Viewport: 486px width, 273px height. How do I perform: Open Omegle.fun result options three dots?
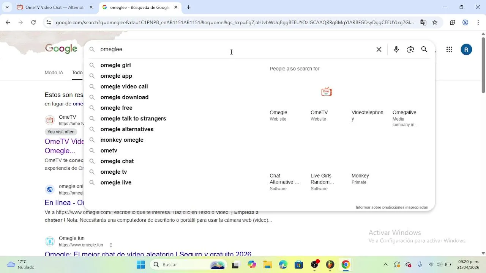[x=111, y=245]
